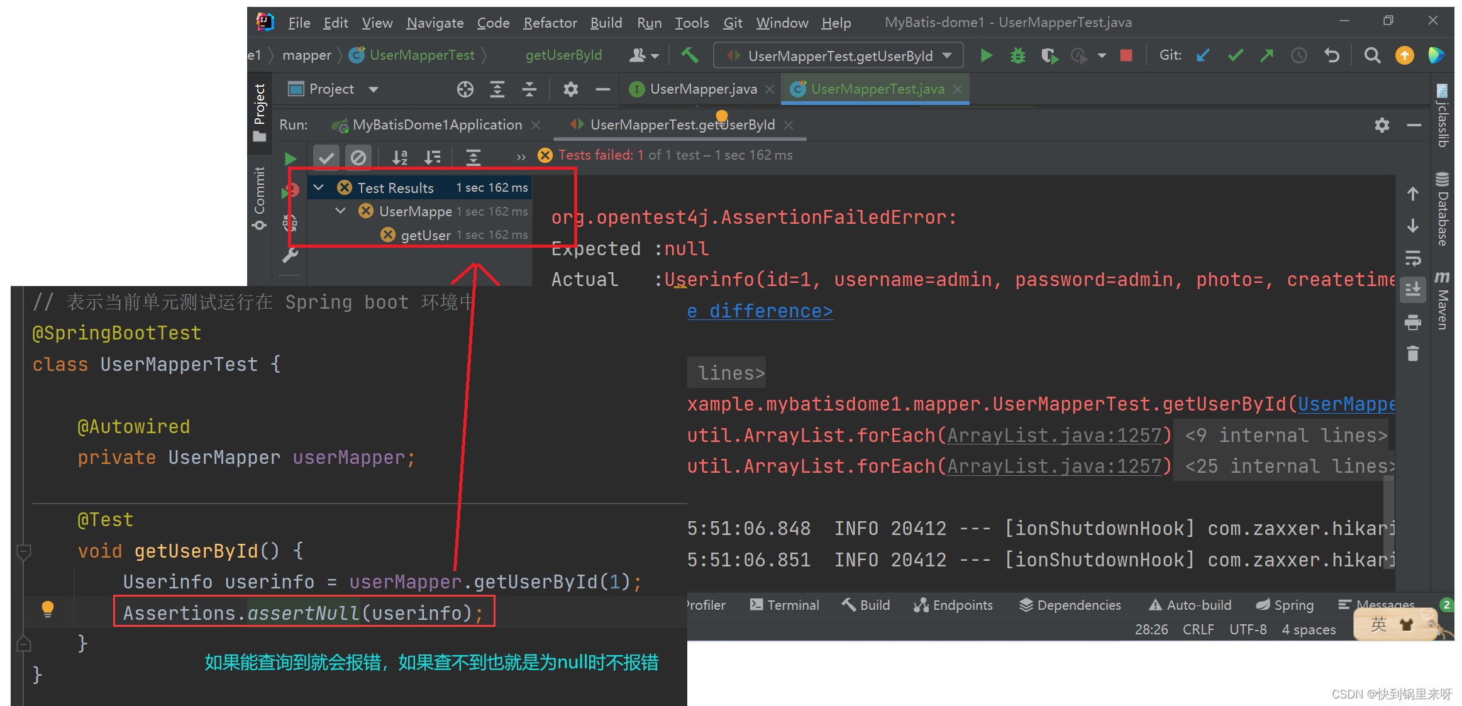This screenshot has width=1462, height=706.
Task: Click the difference link in console
Action: [x=760, y=311]
